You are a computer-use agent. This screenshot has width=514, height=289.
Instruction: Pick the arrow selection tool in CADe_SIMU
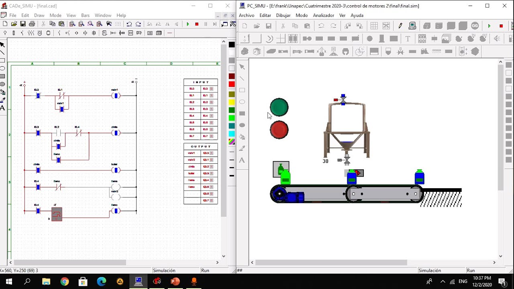2,45
